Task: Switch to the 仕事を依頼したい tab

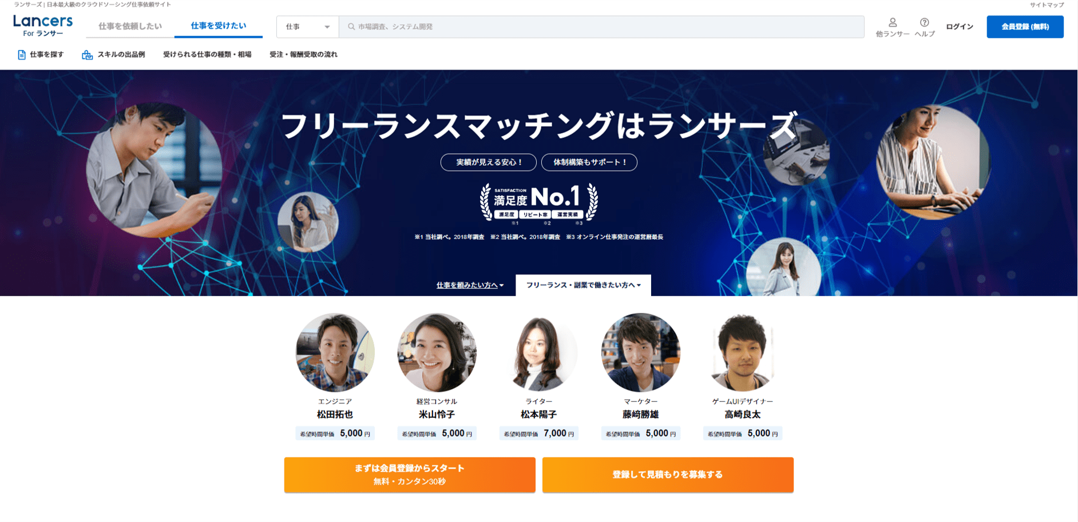Action: 130,26
